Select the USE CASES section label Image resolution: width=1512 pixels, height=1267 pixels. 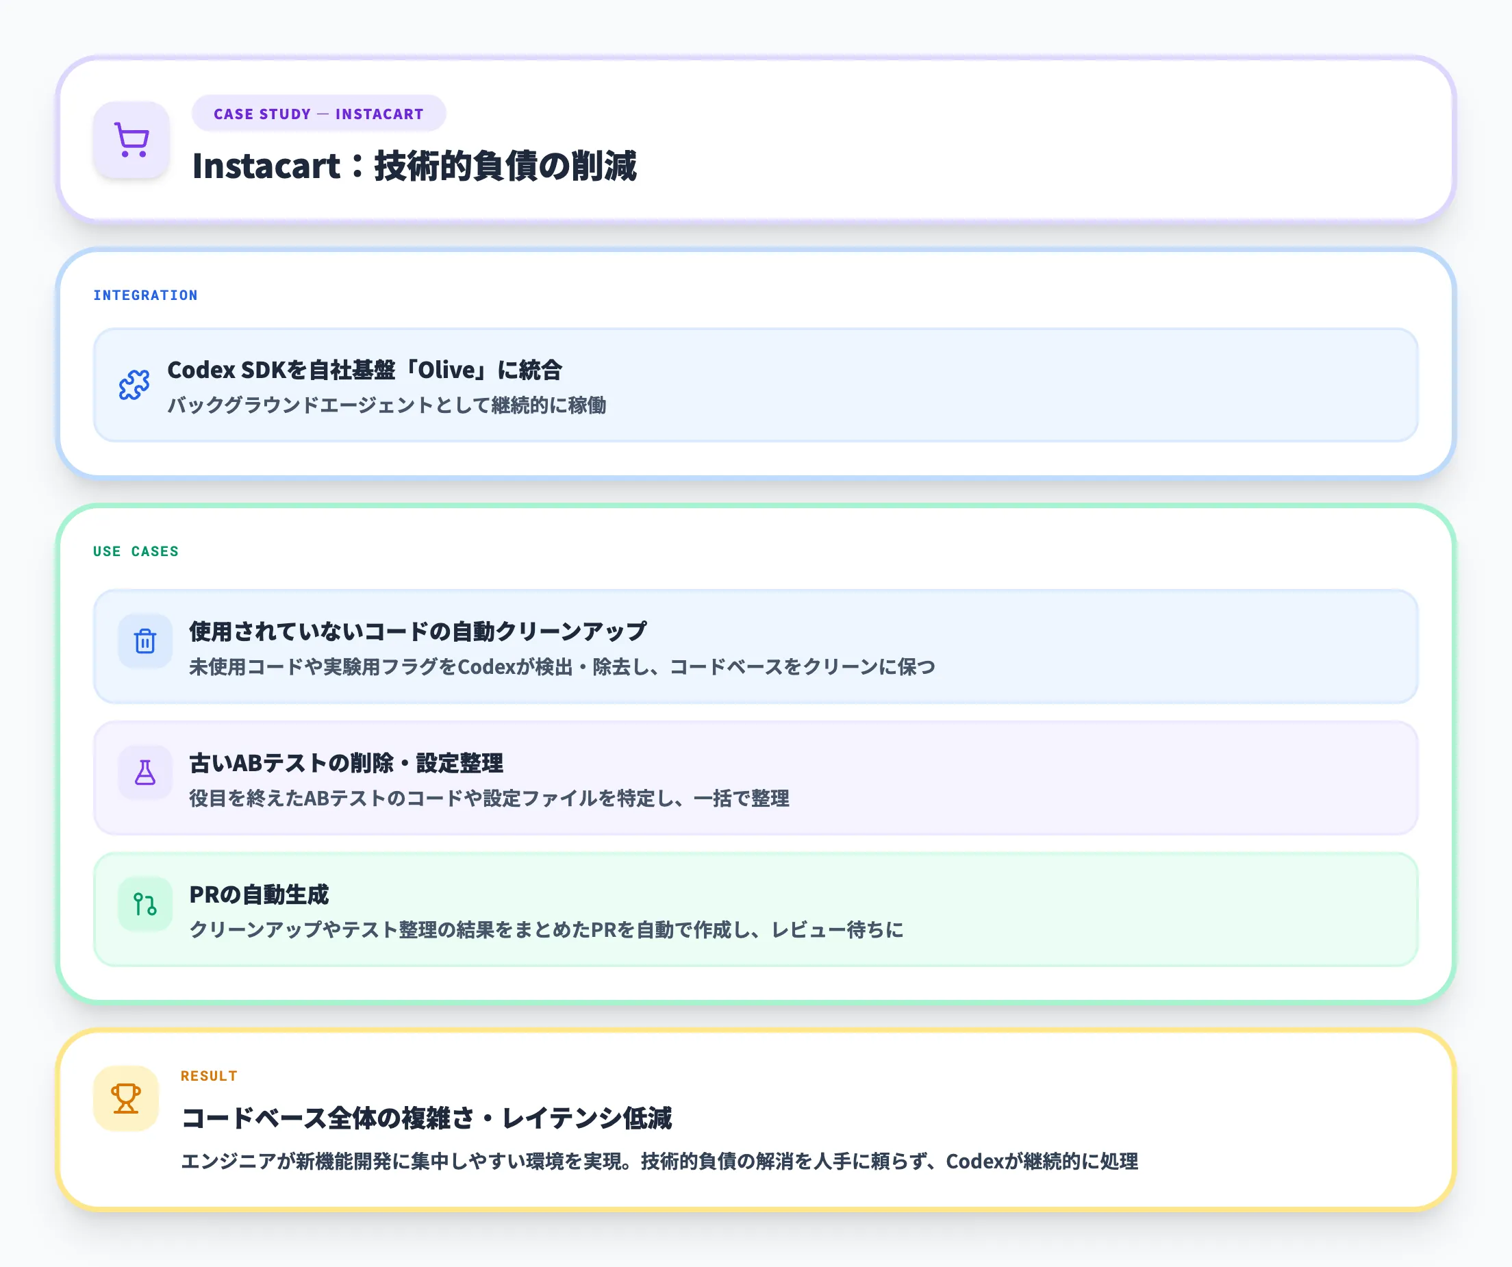pos(136,551)
